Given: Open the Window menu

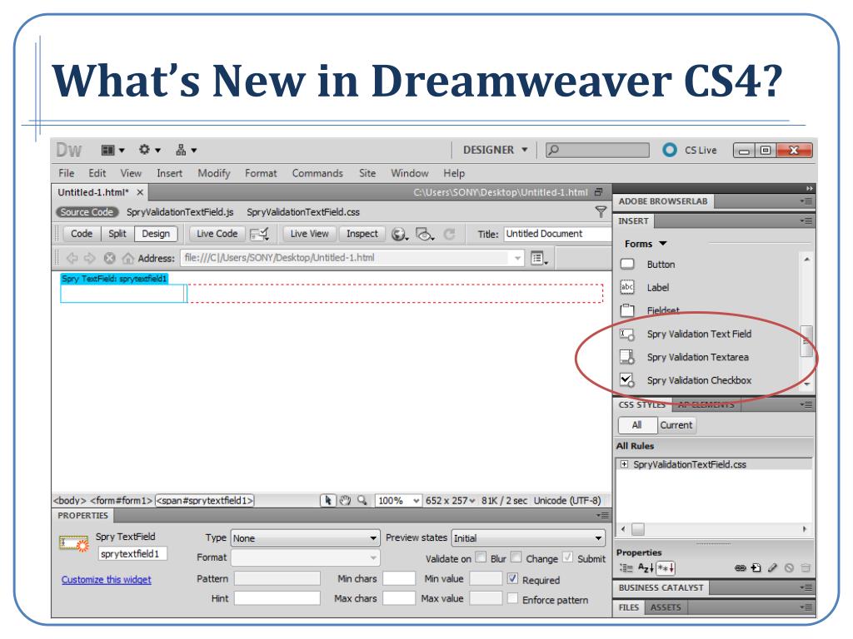Looking at the screenshot, I should coord(410,173).
